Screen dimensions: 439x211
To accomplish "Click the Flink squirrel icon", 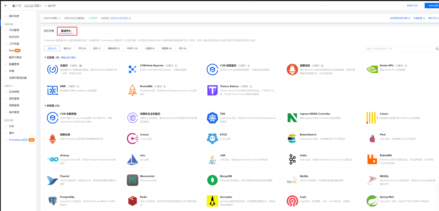I will 372,139.
